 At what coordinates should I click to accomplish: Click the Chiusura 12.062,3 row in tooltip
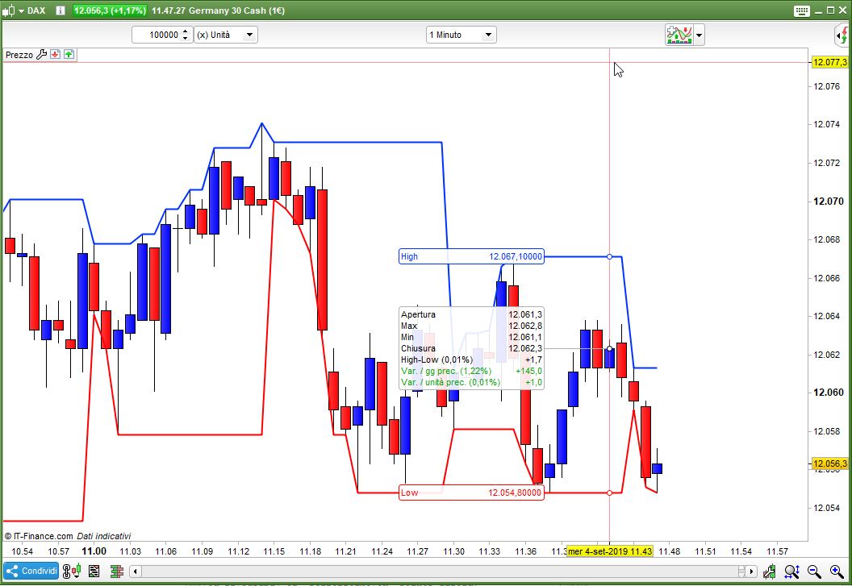471,348
